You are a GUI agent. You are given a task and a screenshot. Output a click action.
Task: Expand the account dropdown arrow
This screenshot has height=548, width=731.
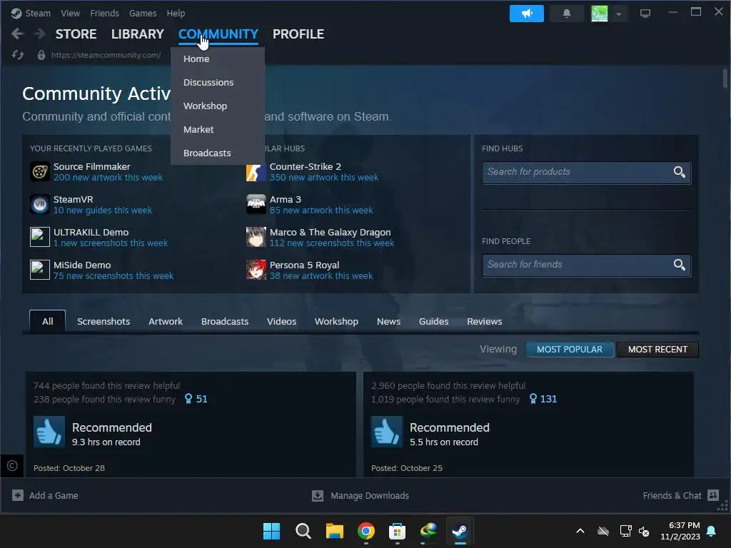click(x=619, y=14)
